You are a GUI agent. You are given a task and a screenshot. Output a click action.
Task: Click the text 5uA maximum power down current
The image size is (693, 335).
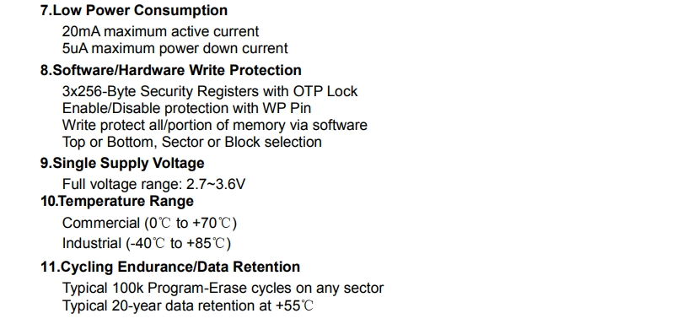(x=175, y=48)
